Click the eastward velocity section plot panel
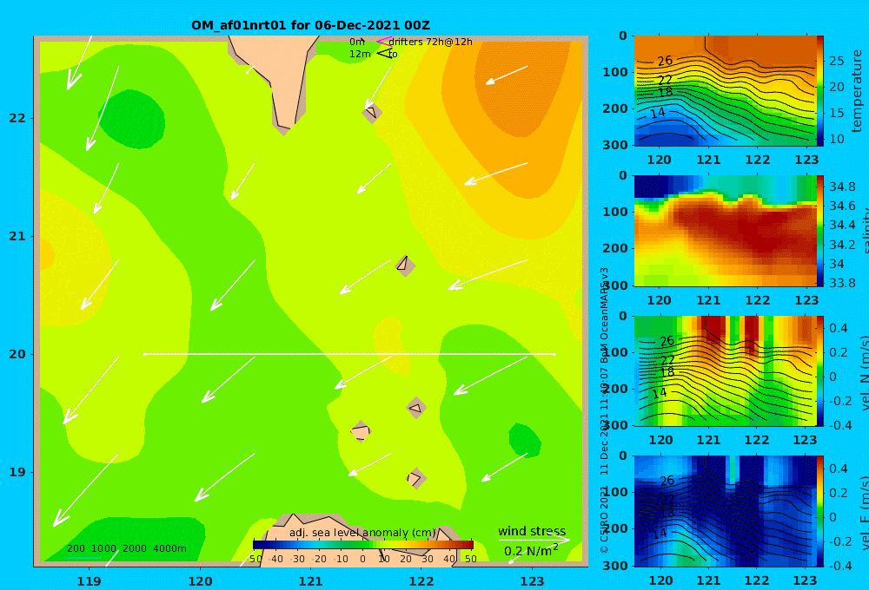Viewport: 869px width, 590px height. coord(725,511)
